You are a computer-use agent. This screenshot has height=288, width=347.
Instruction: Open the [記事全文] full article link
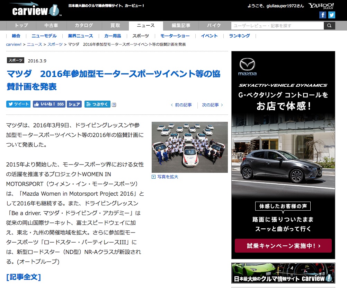[24, 277]
